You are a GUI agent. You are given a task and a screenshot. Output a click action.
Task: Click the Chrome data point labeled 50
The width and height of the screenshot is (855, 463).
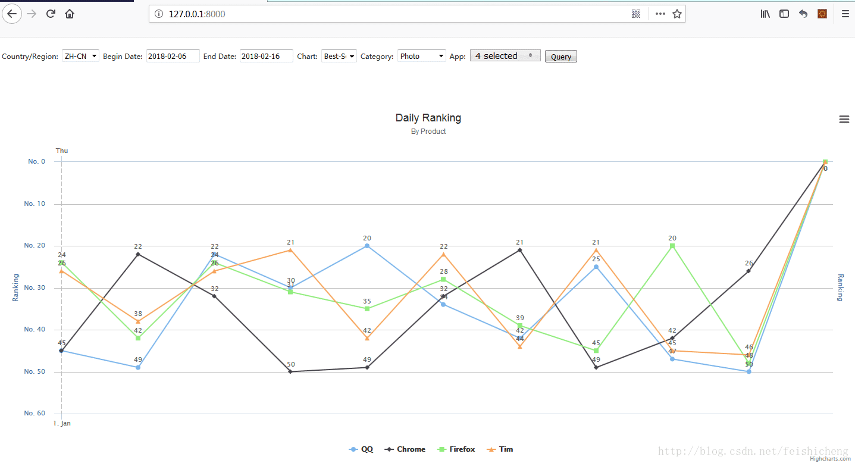click(x=290, y=371)
